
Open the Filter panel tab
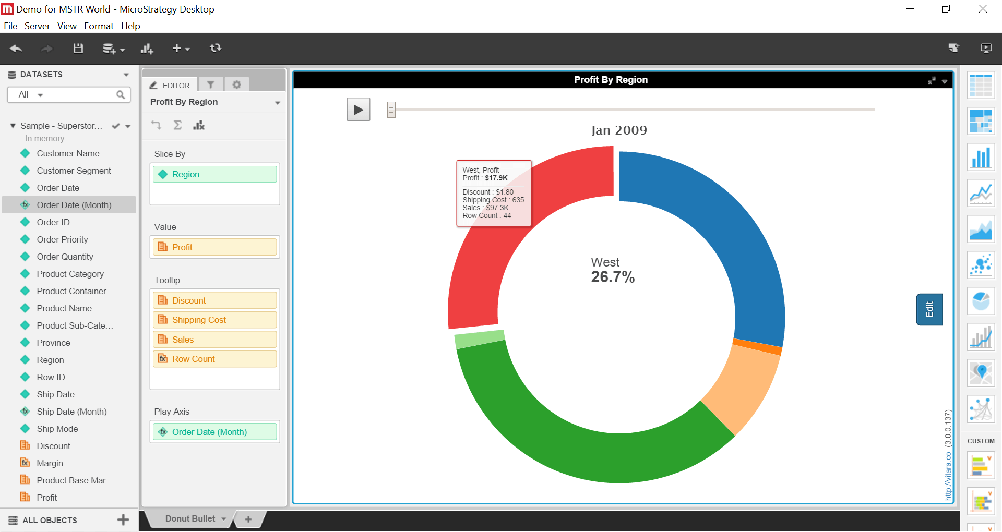click(210, 85)
